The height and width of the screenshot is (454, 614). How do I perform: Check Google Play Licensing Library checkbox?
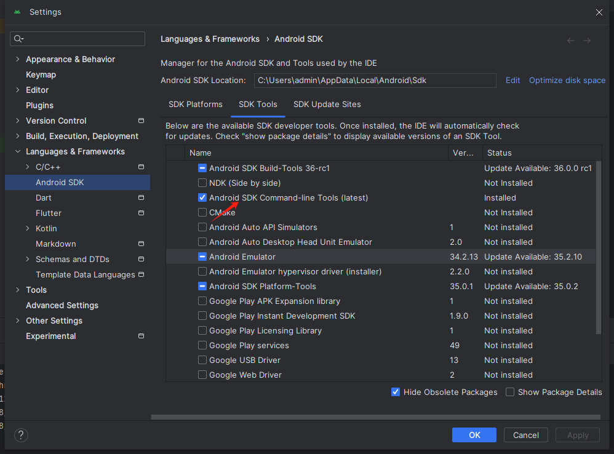[202, 331]
